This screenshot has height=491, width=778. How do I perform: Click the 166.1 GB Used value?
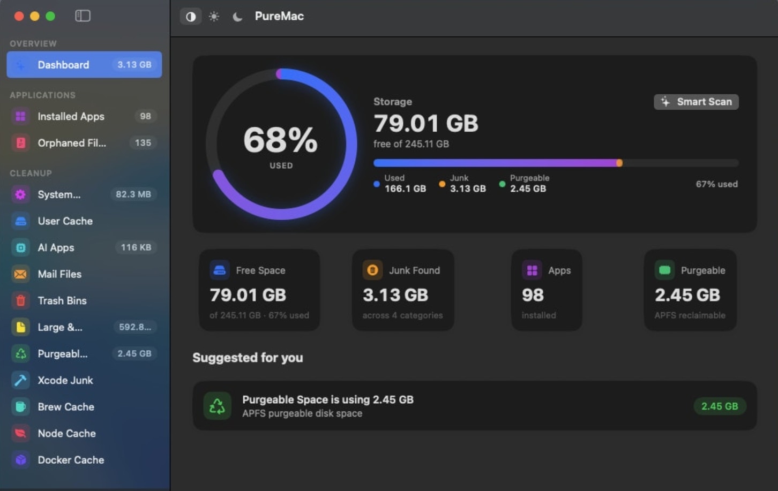point(405,188)
